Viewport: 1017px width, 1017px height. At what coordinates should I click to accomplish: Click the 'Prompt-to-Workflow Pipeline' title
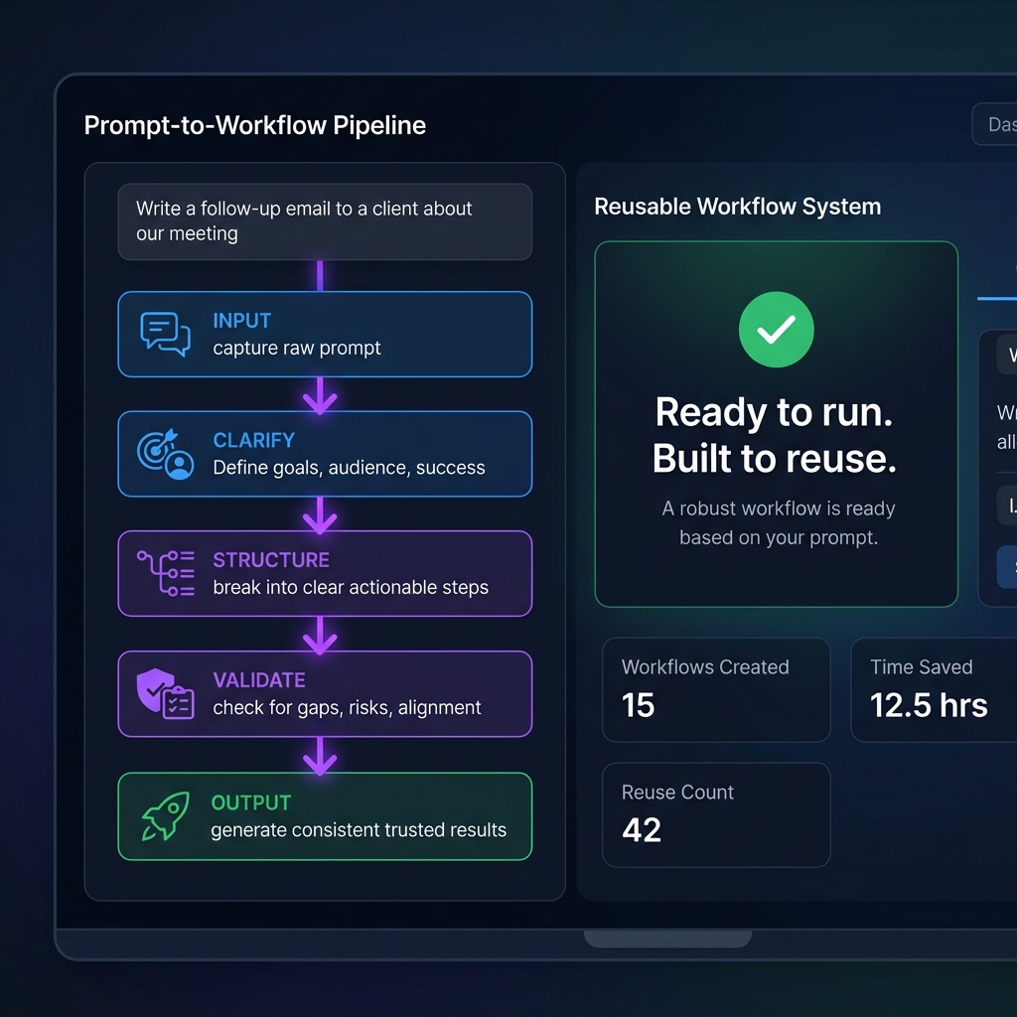(x=255, y=125)
